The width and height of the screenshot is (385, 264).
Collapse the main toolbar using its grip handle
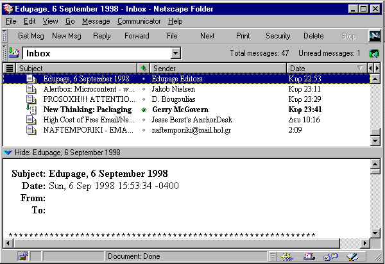pyautogui.click(x=4, y=36)
